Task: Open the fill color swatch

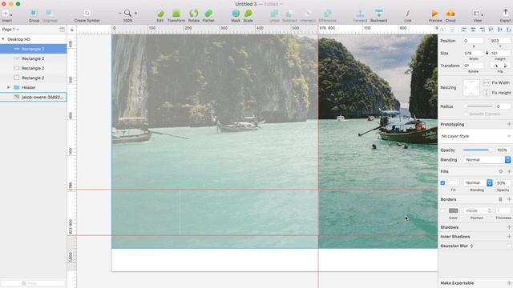Action: point(454,183)
